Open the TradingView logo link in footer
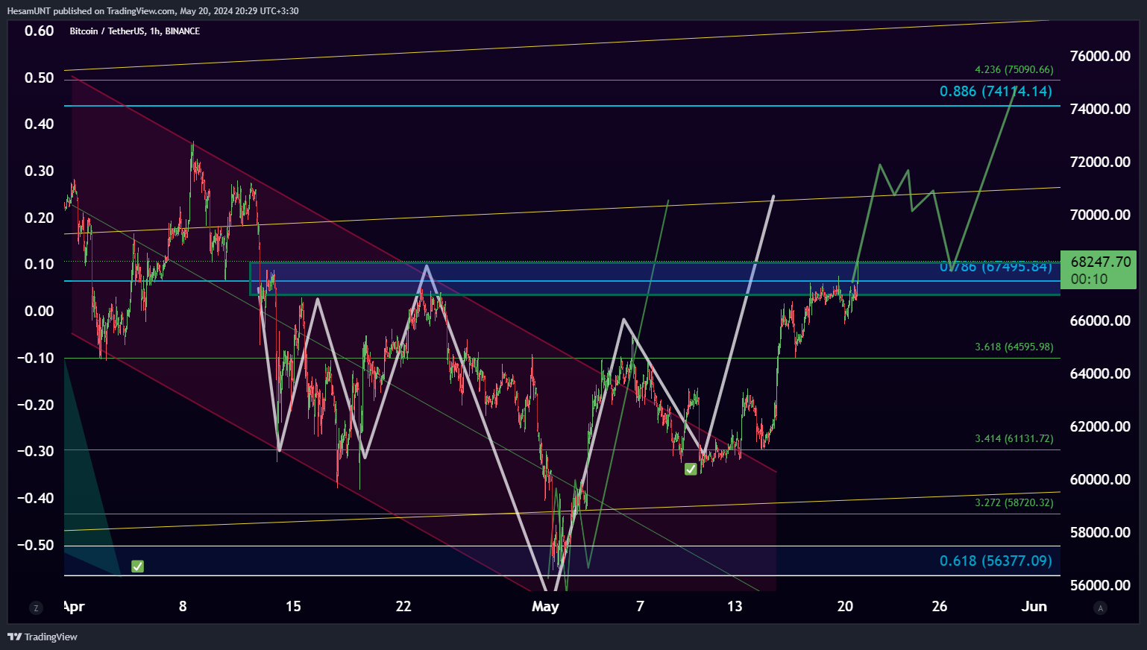Viewport: 1147px width, 650px height. pyautogui.click(x=43, y=637)
